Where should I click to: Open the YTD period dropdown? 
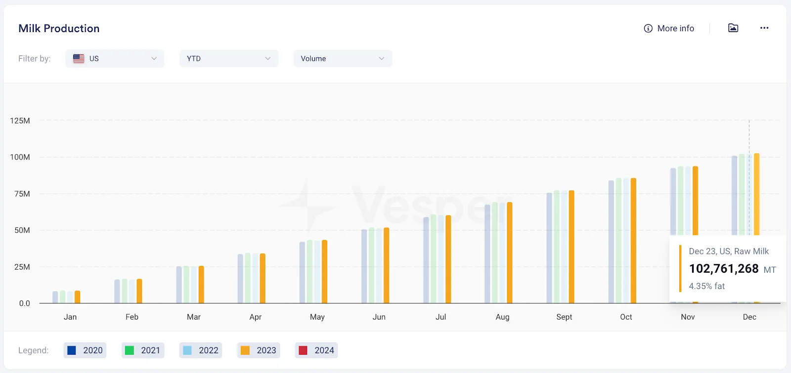pos(229,58)
